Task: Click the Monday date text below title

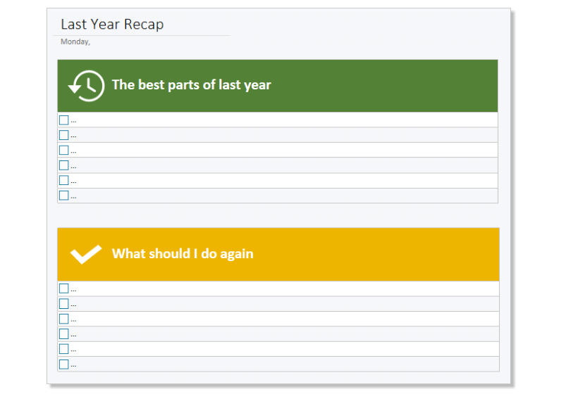Action: pyautogui.click(x=75, y=42)
